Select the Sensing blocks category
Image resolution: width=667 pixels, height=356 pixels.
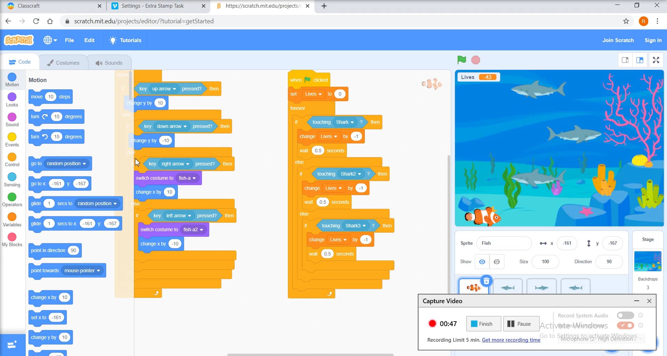click(12, 179)
